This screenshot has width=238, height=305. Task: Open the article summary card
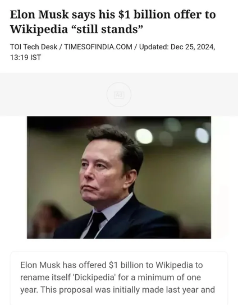click(119, 278)
